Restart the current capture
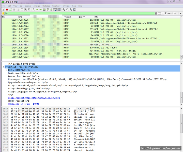183x152 pixels. coord(10,10)
